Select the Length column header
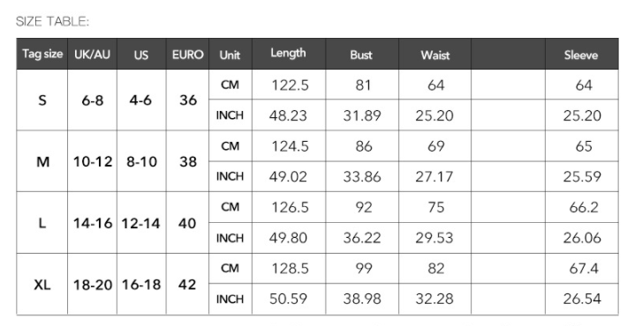This screenshot has height=326, width=642. (x=289, y=54)
